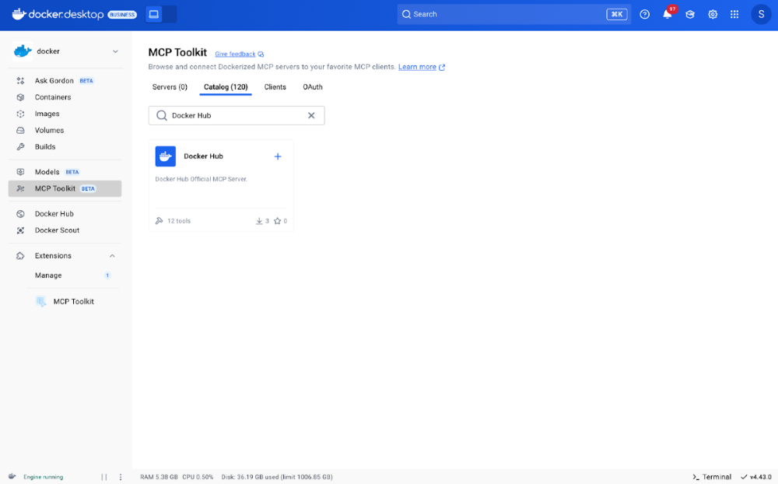Switch to the Clients tab
The width and height of the screenshot is (778, 484).
[x=275, y=87]
